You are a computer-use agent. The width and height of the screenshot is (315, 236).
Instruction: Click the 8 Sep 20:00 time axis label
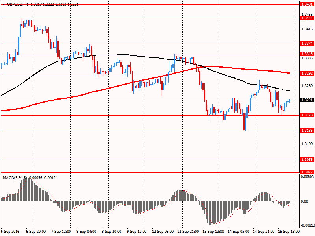coord(111,232)
